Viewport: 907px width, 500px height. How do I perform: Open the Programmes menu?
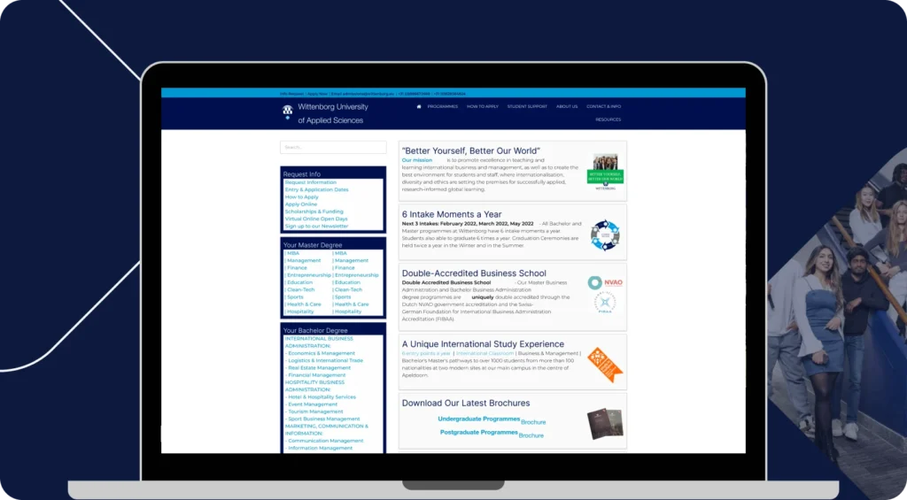(442, 106)
